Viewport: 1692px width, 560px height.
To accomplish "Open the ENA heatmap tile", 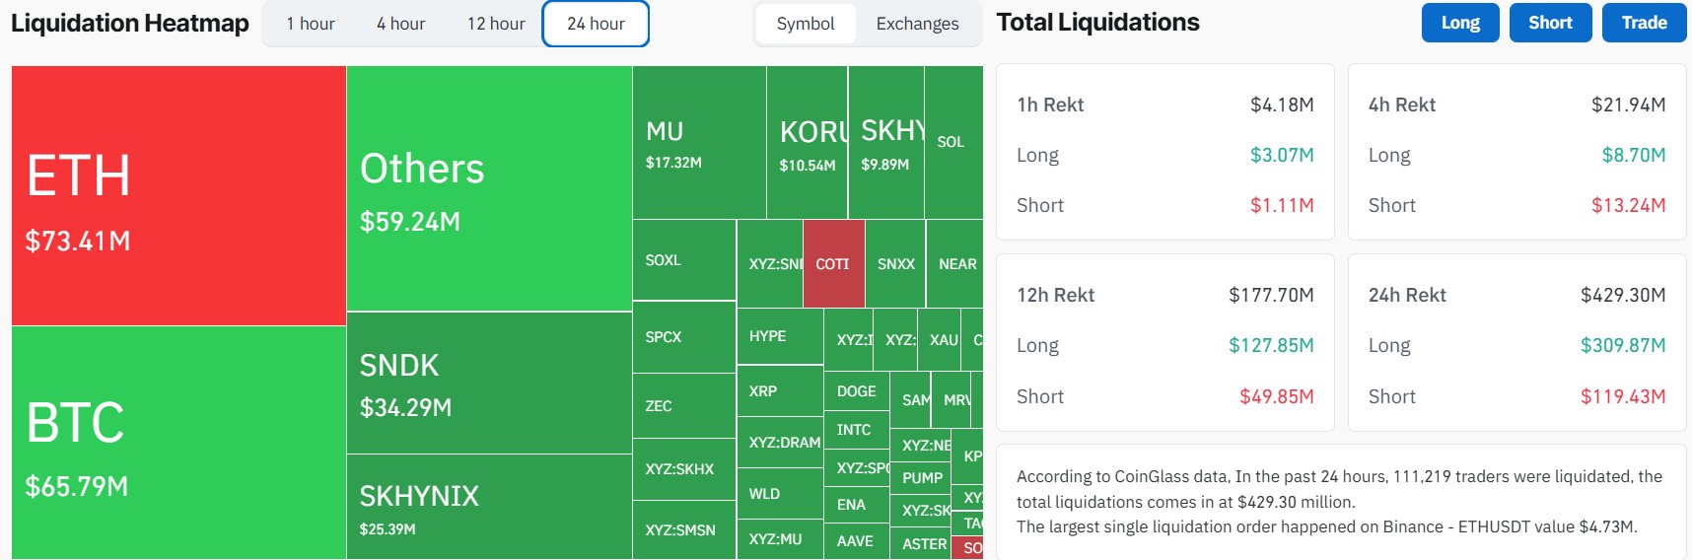I will 856,504.
